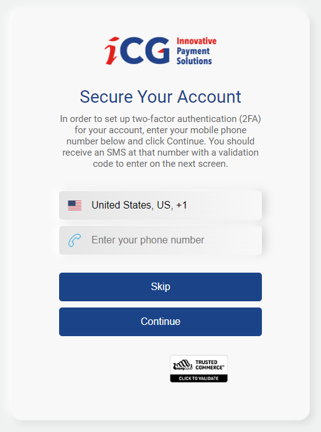321x432 pixels.
Task: Click the TRUSTED COMMERCE text in badge
Action: [x=210, y=365]
